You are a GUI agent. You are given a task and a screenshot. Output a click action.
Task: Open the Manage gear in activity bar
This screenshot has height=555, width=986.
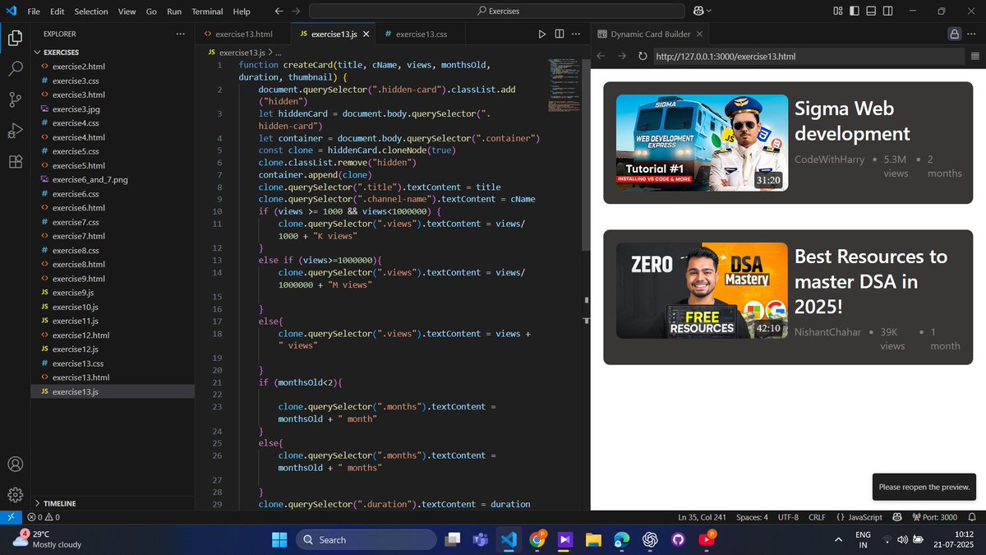pos(15,495)
